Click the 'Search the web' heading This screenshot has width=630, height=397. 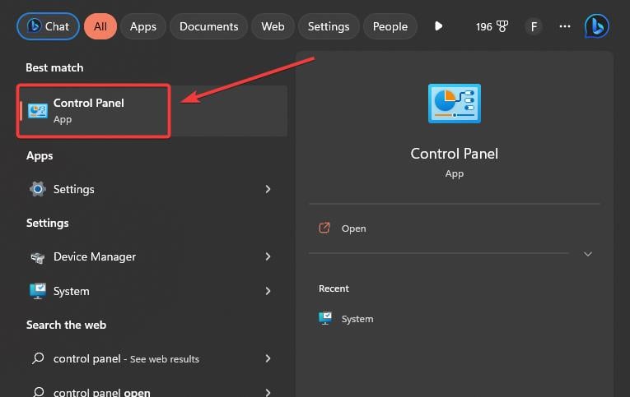pyautogui.click(x=67, y=325)
